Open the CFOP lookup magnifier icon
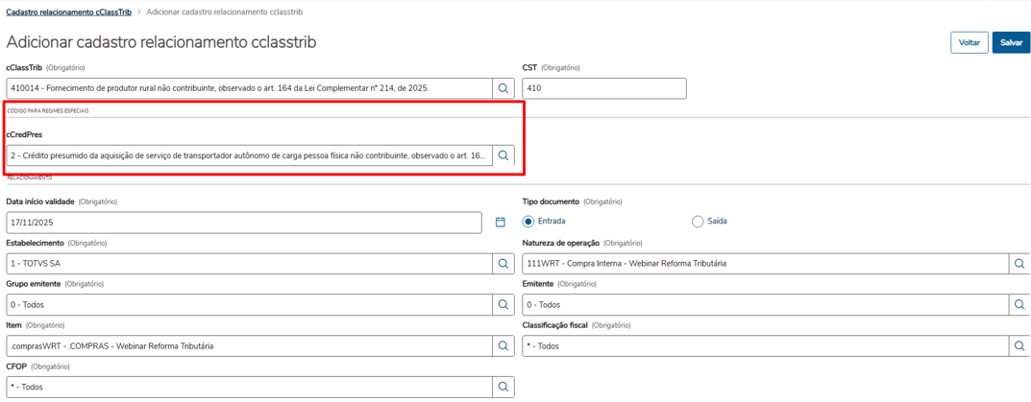Screen dimensions: 1031x402 point(503,388)
